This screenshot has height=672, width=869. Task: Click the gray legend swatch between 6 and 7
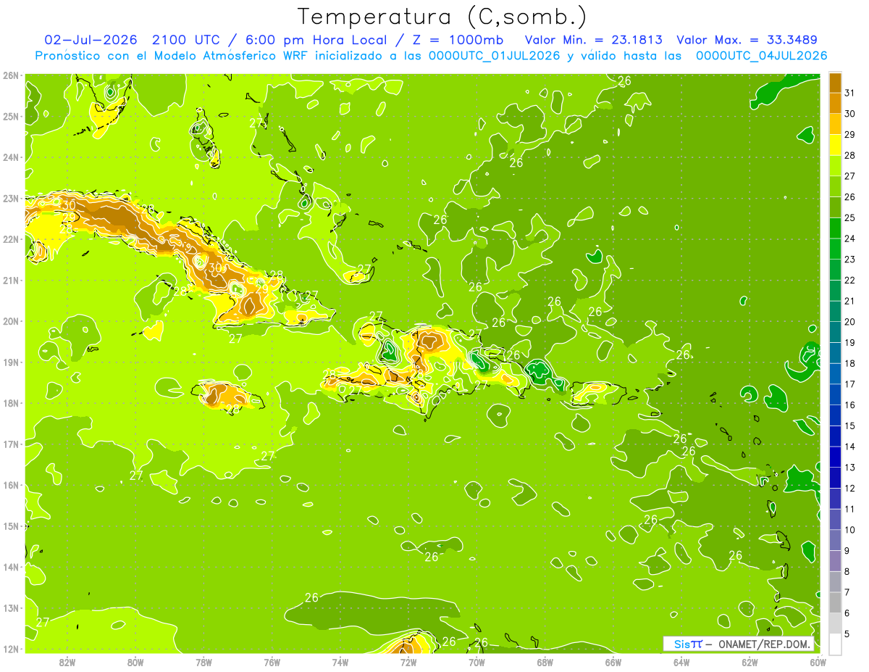click(x=835, y=602)
